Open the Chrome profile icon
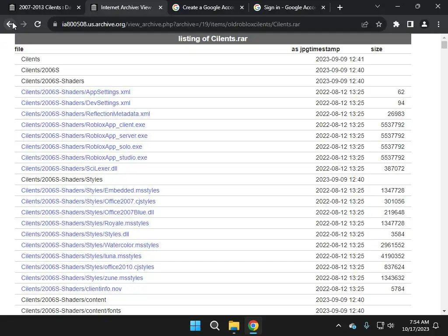The height and width of the screenshot is (336, 448). pyautogui.click(x=424, y=24)
